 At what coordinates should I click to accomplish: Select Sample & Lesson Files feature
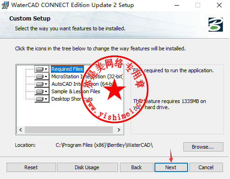tap(76, 91)
